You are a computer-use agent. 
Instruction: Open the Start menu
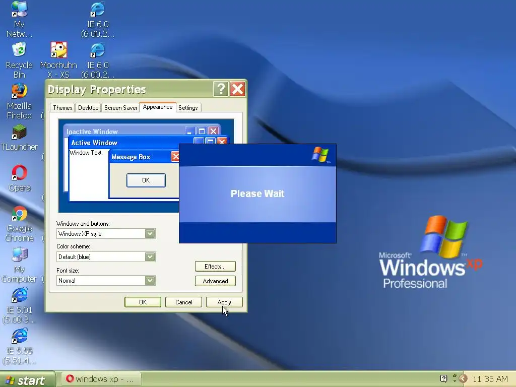[27, 380]
